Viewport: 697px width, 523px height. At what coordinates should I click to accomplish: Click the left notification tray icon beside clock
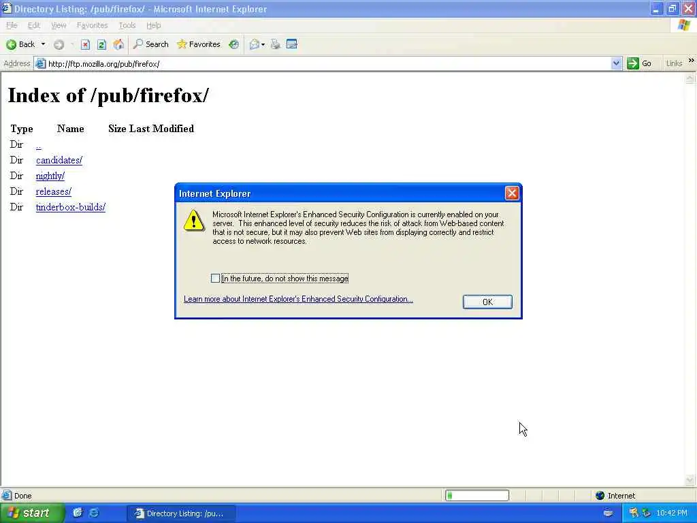click(x=634, y=513)
